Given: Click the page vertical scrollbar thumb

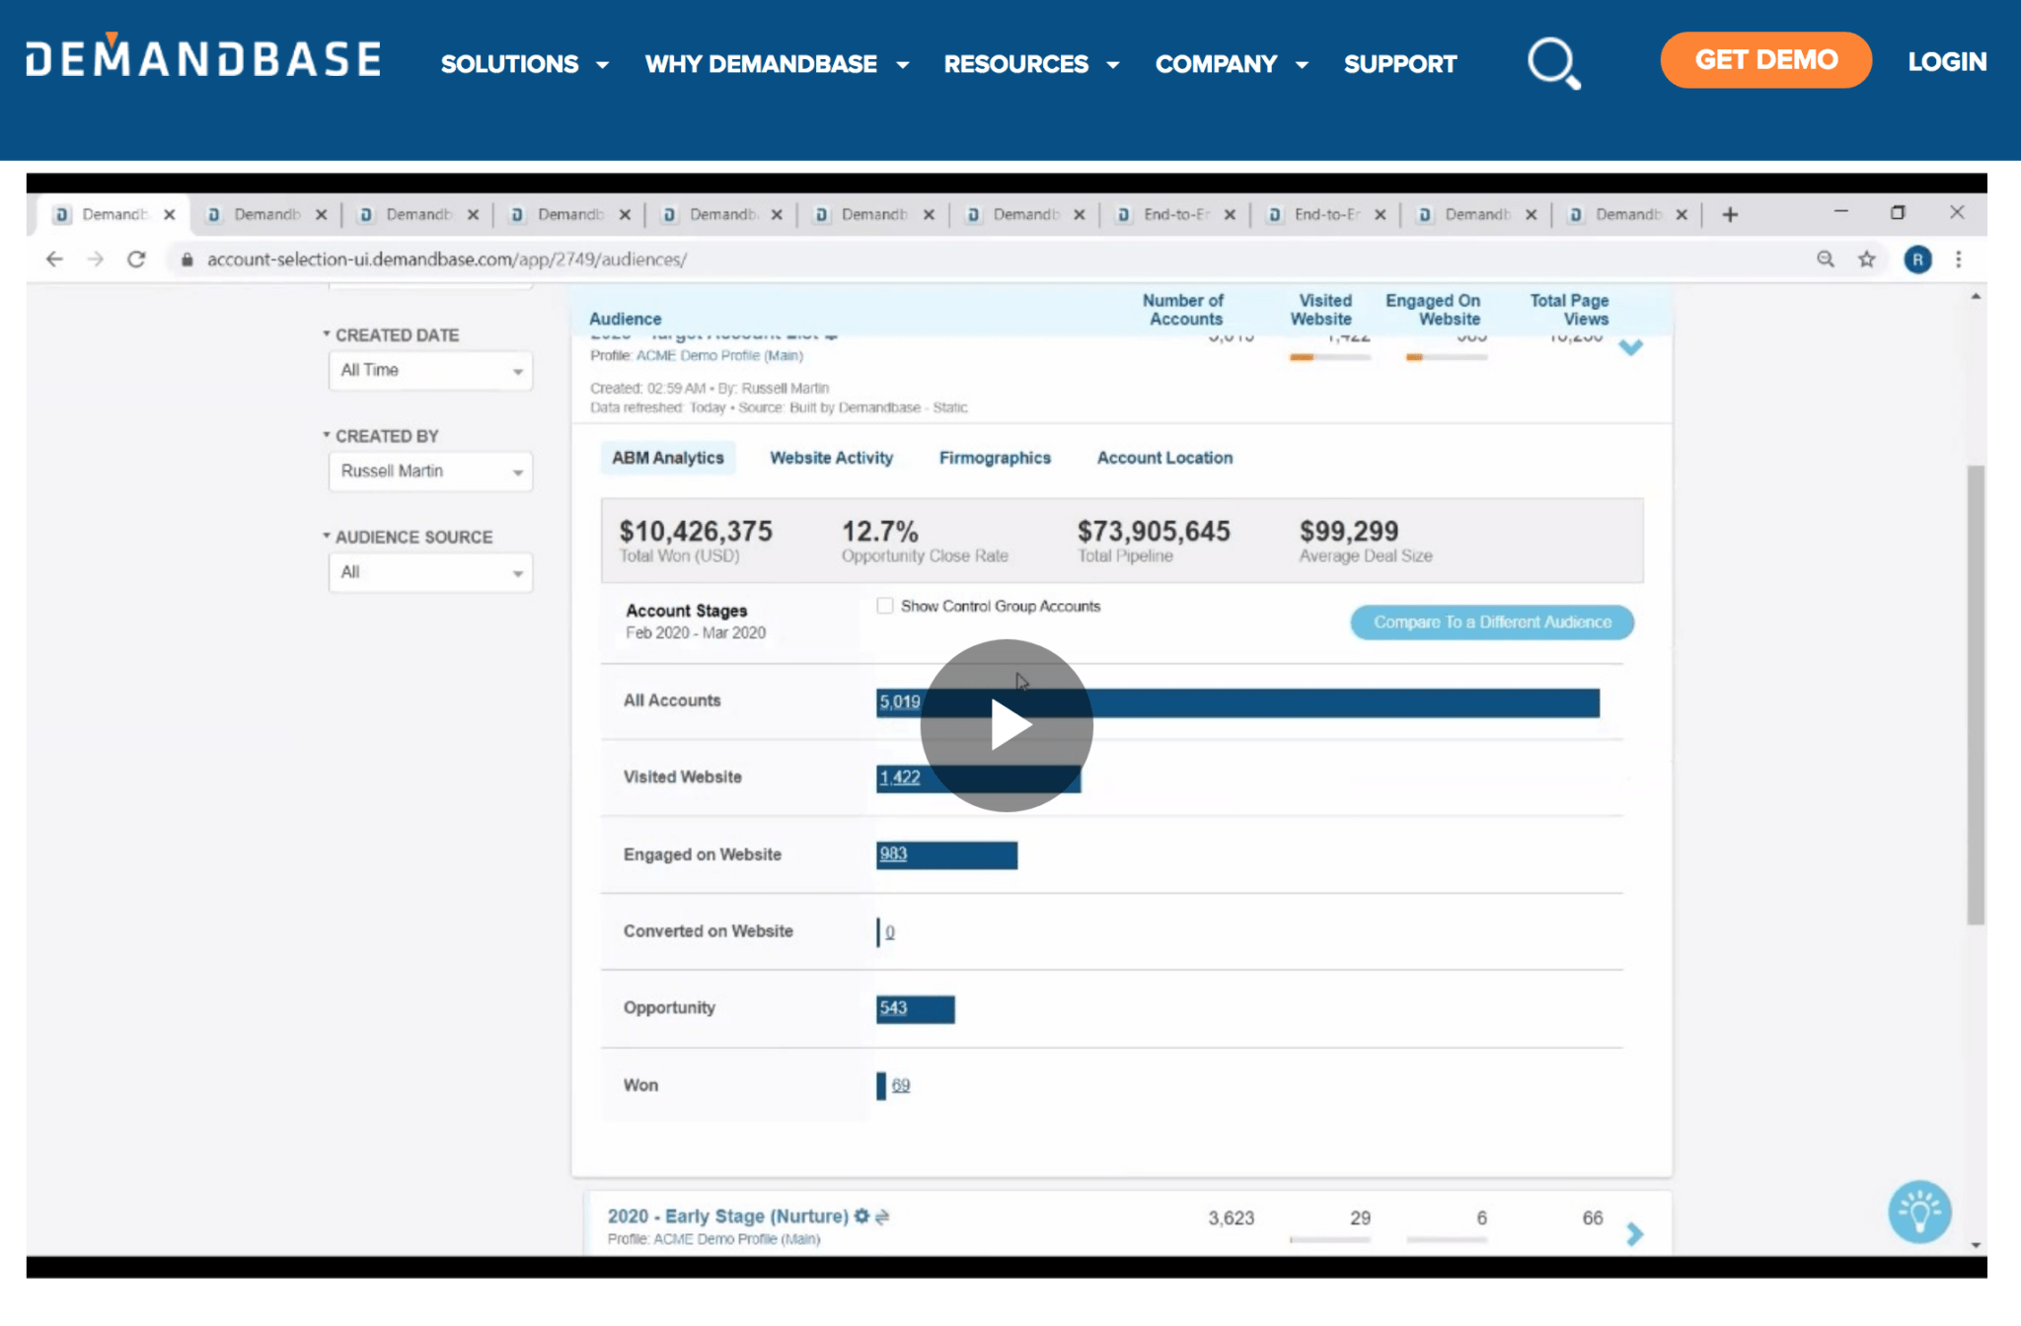Looking at the screenshot, I should pos(1976,695).
